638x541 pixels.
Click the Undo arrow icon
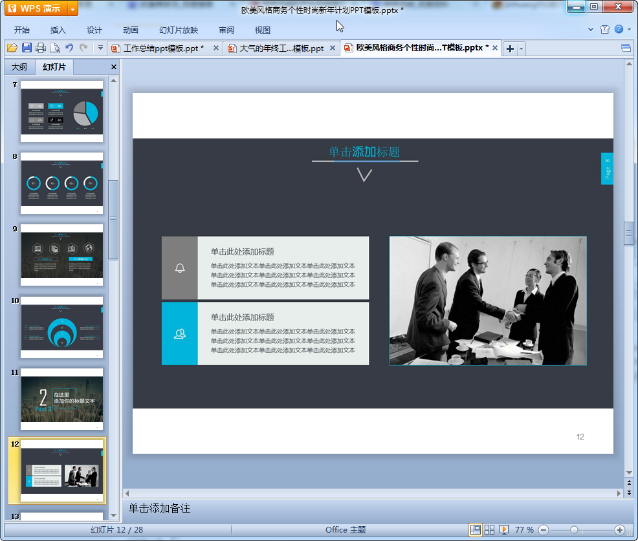pyautogui.click(x=70, y=48)
